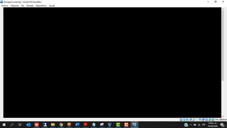Click the virtualization features V icon
This screenshot has height=128, width=227.
point(206,119)
